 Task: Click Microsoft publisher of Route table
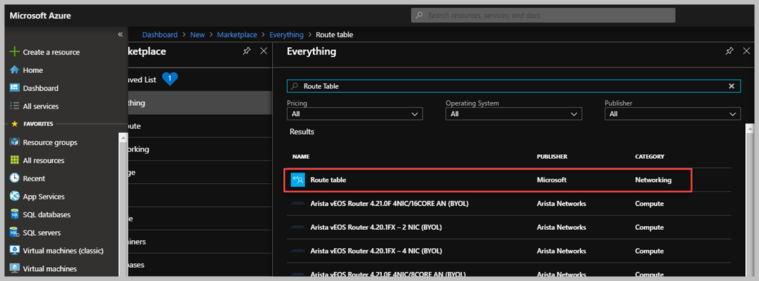pos(551,180)
